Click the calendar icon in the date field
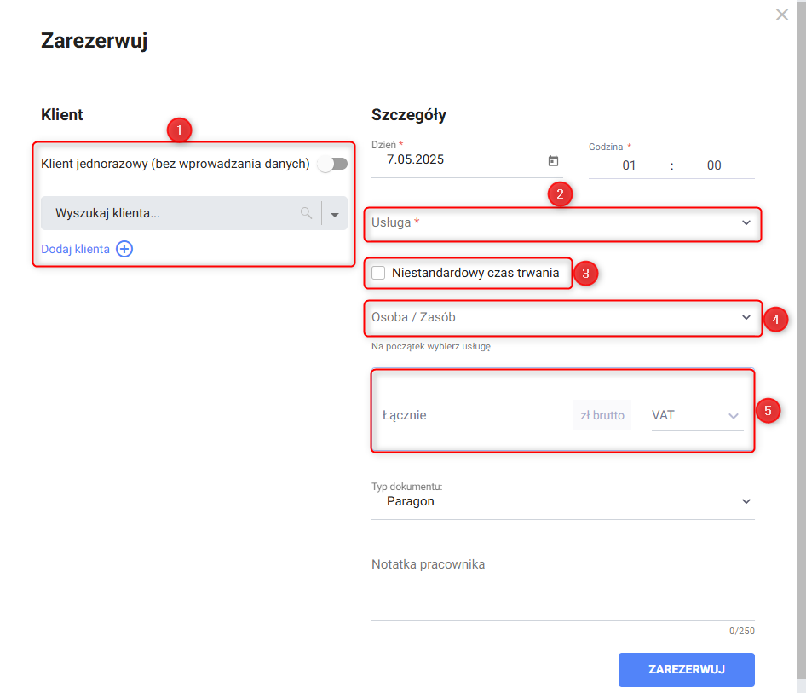 553,160
